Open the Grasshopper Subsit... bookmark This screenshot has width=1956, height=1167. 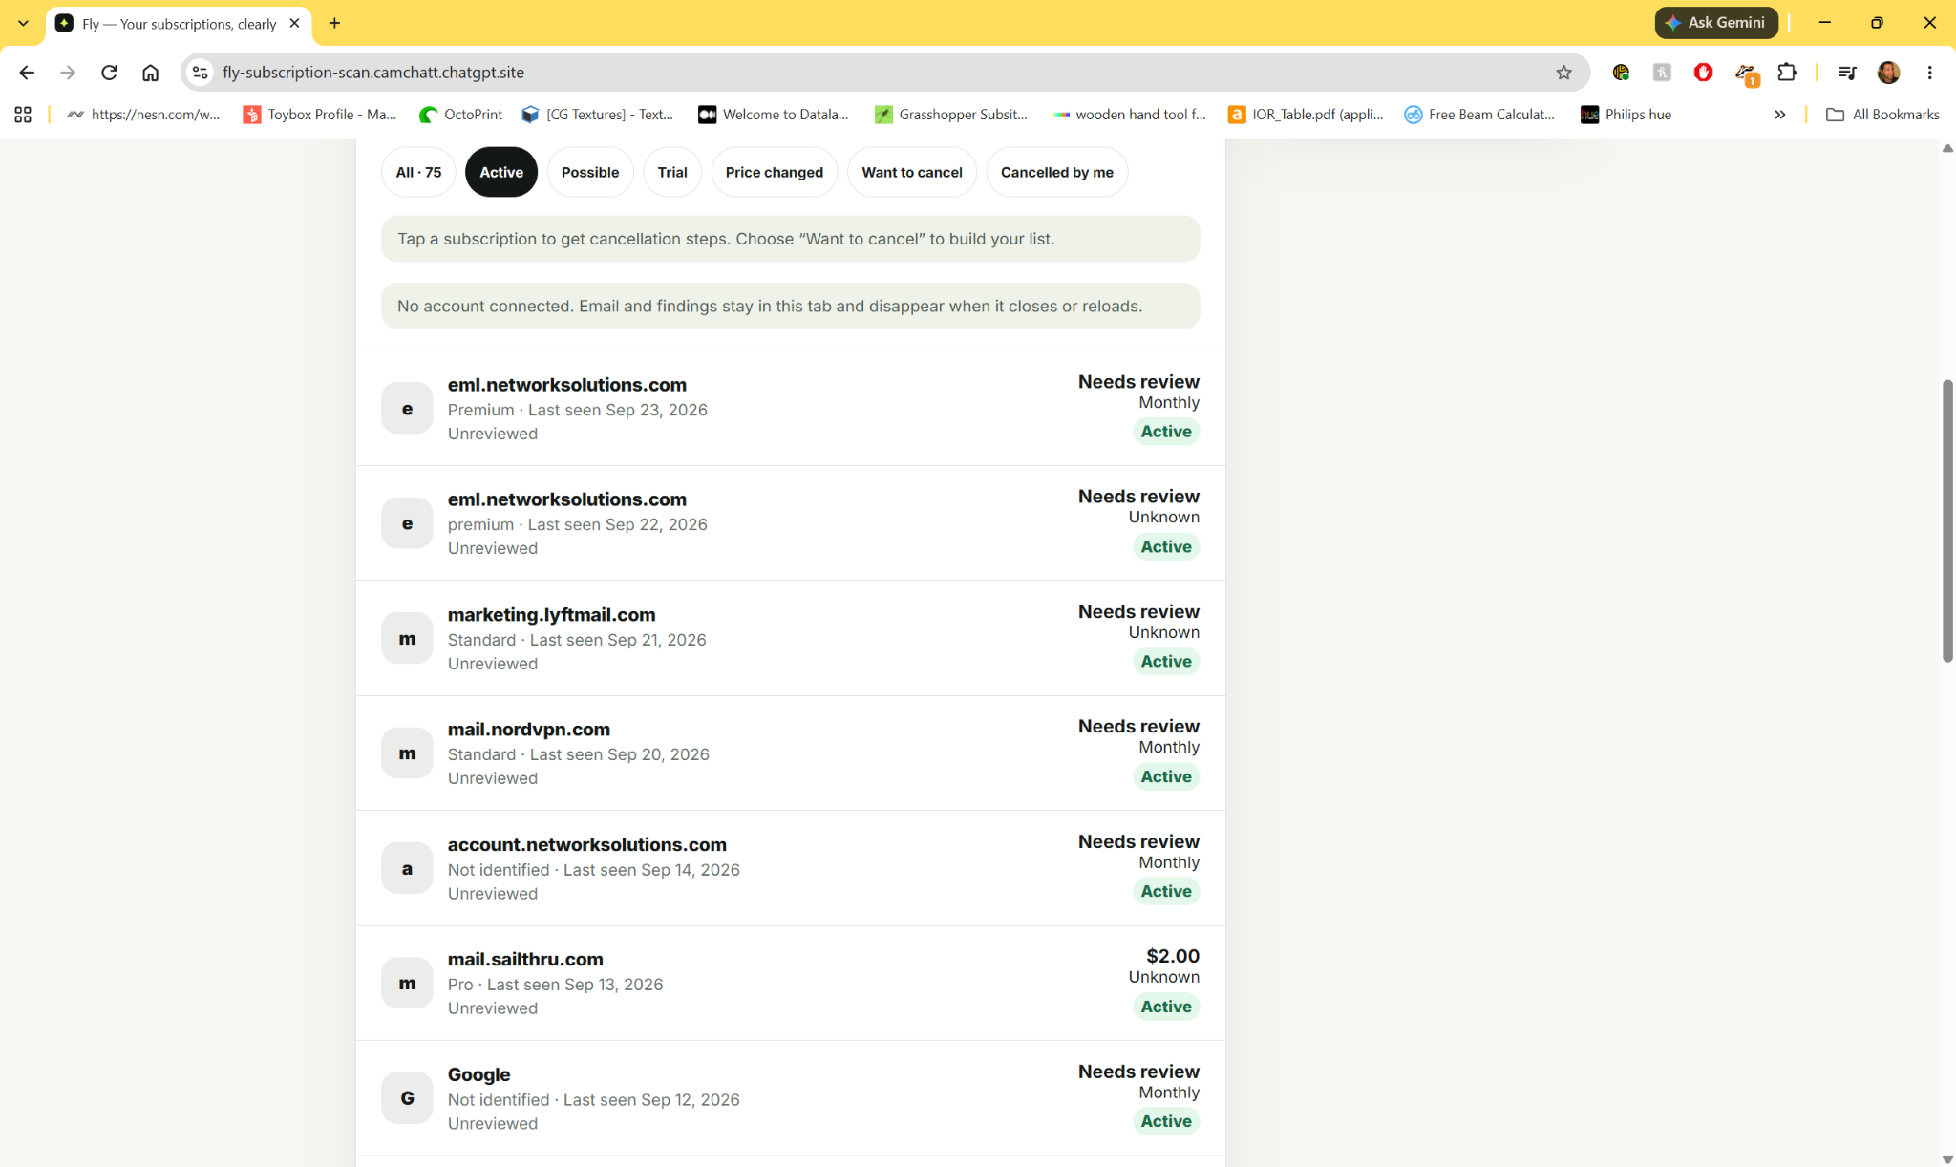(x=951, y=115)
